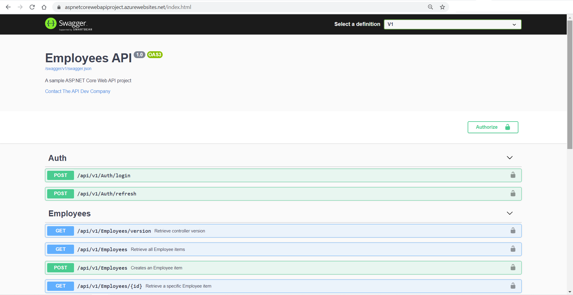Click 'A sample ASP.NET Core Web API project' text
The image size is (573, 295).
coord(88,80)
